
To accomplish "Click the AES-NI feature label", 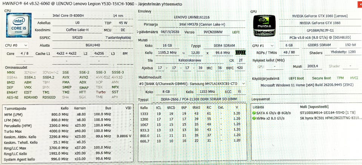I will tap(12, 97).
